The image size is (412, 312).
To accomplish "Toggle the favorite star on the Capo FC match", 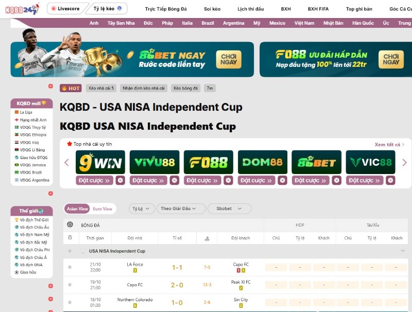I will click(x=70, y=285).
